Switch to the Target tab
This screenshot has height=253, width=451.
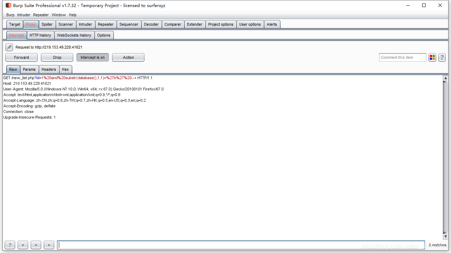15,24
